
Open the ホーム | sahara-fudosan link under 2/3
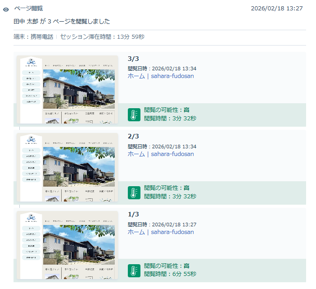[x=161, y=154]
